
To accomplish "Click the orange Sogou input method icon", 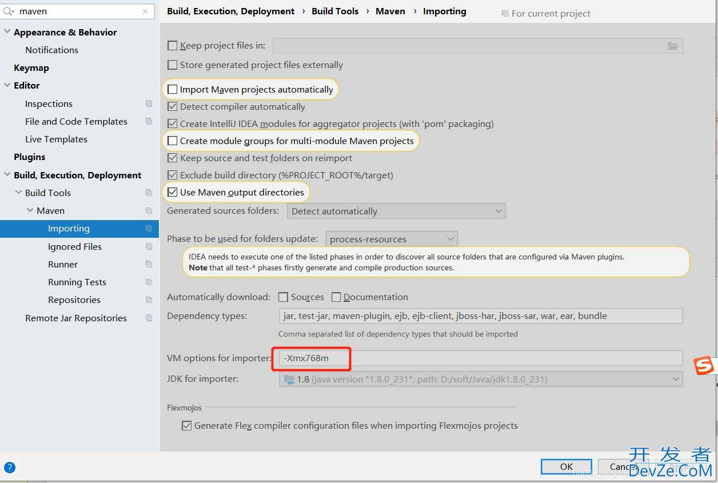I will pyautogui.click(x=704, y=365).
